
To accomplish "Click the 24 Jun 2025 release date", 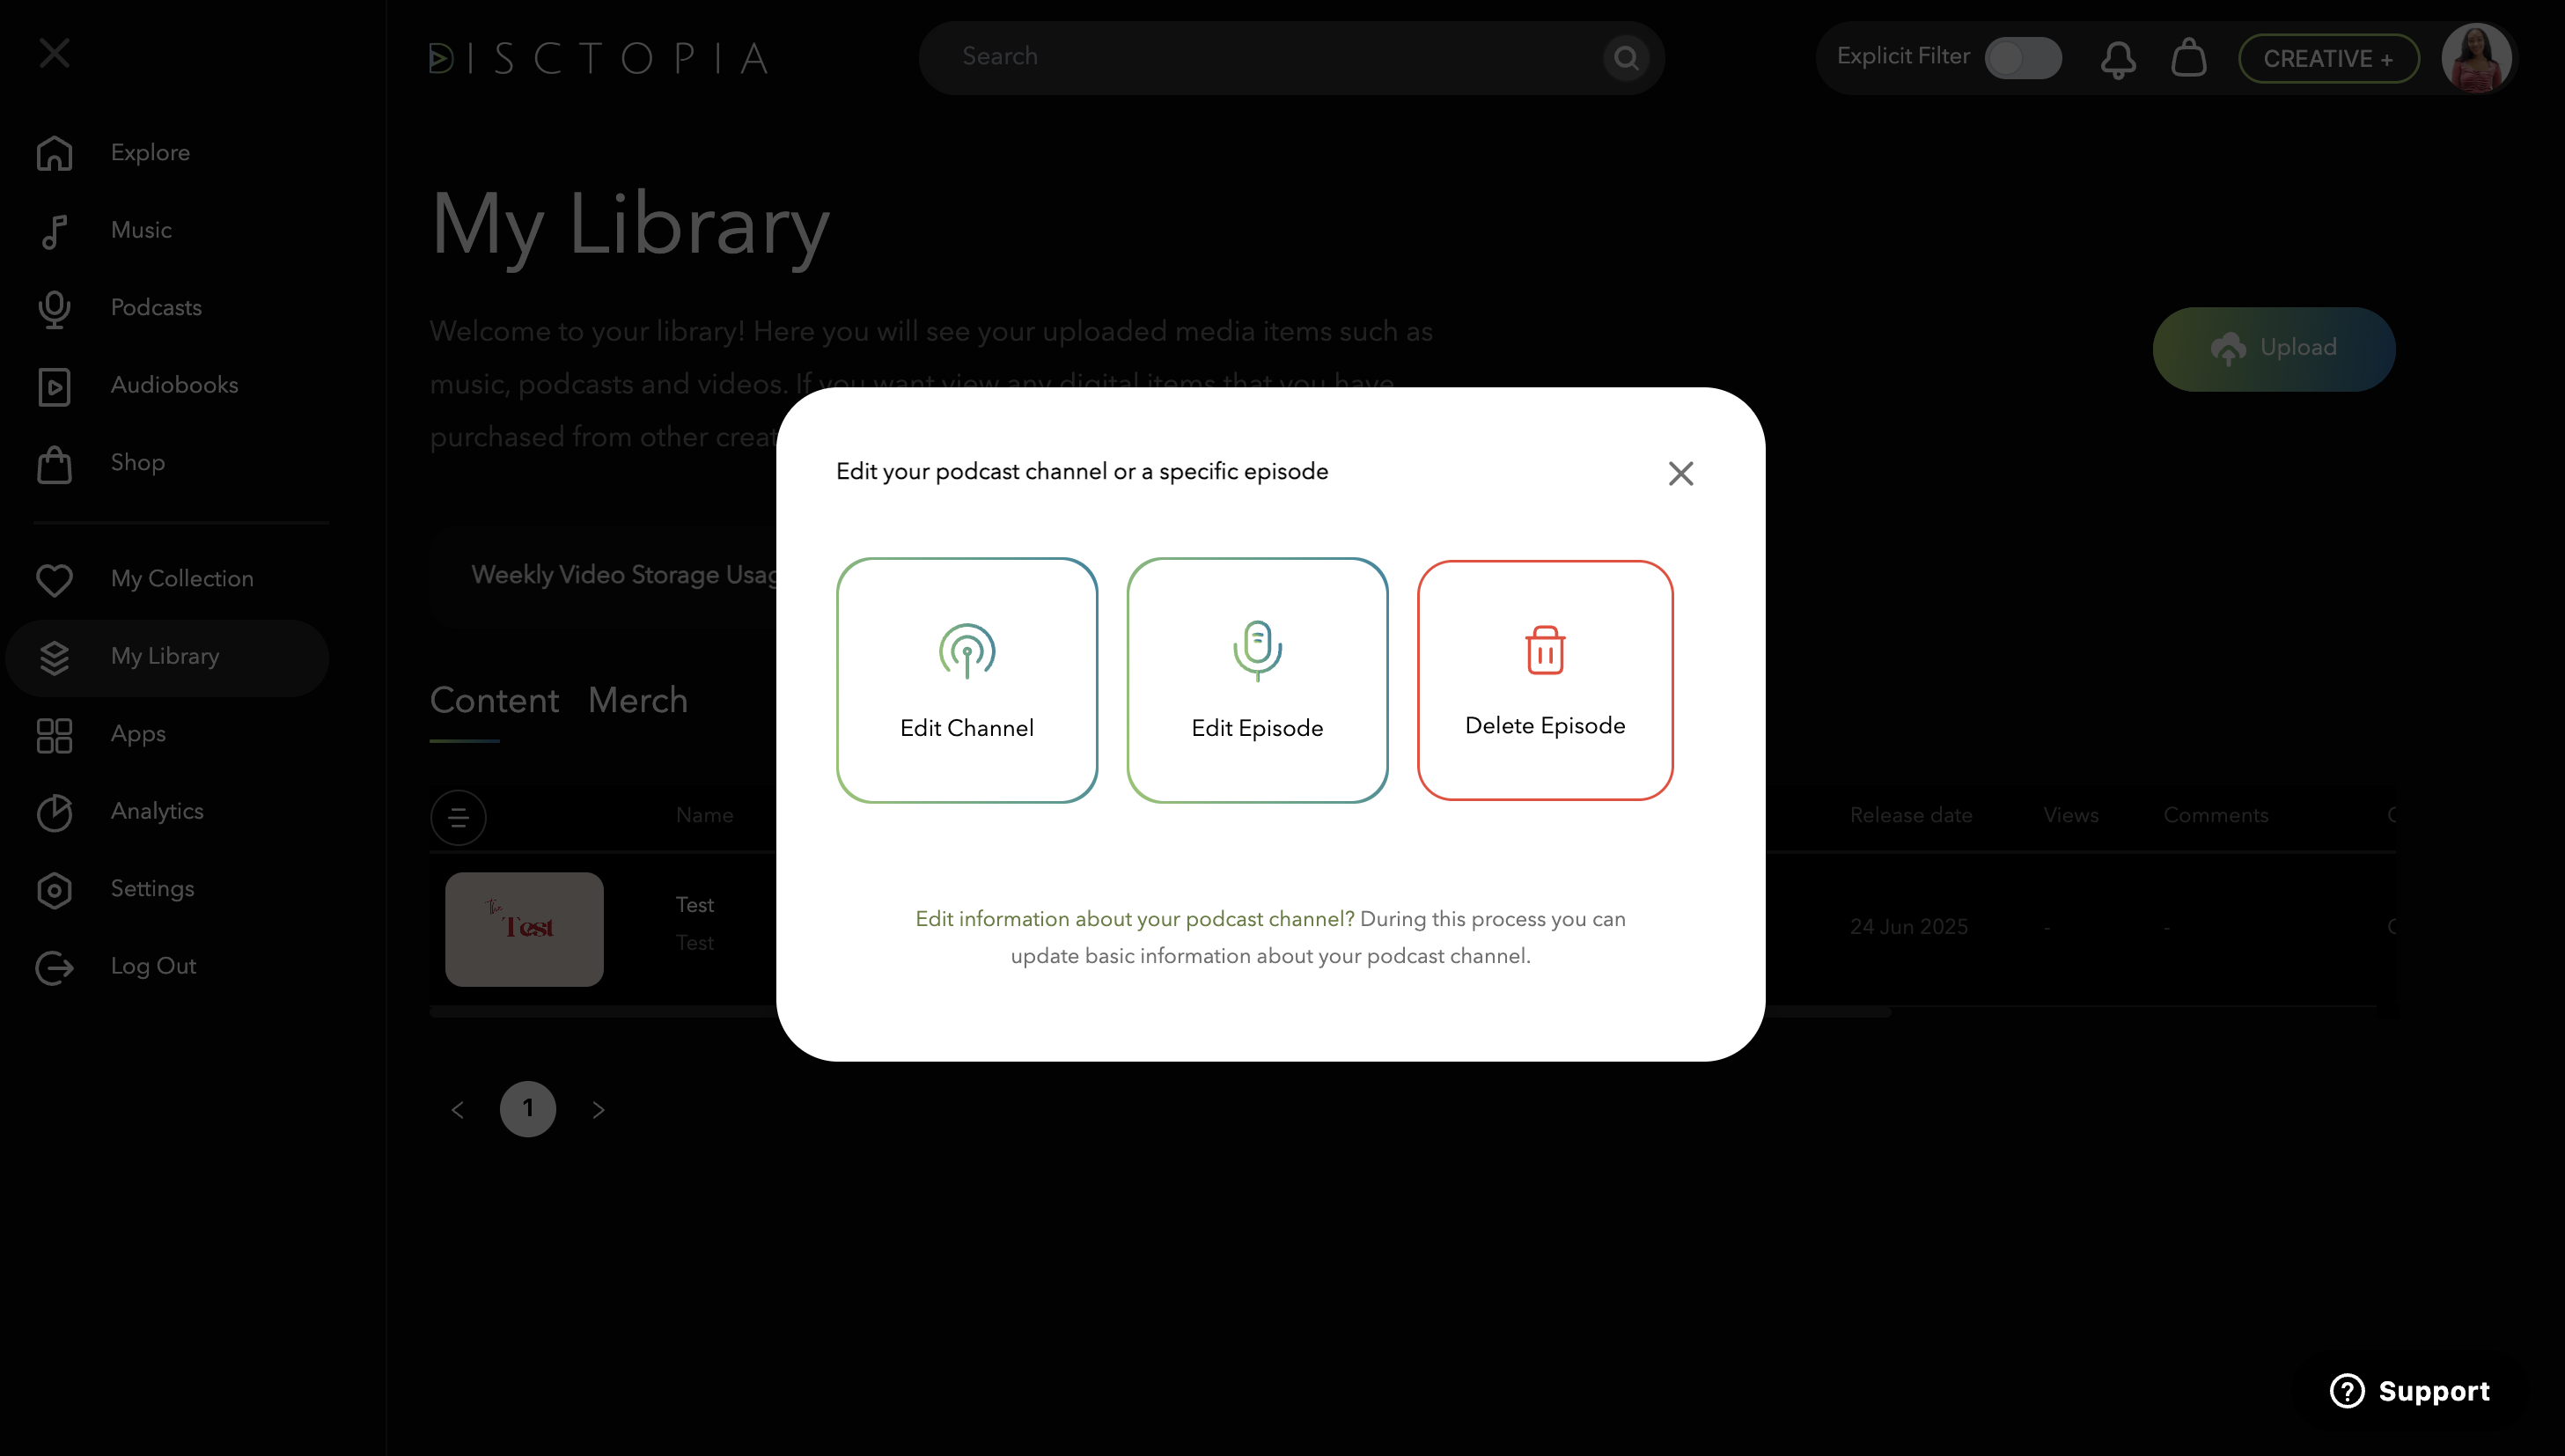I will [1908, 927].
